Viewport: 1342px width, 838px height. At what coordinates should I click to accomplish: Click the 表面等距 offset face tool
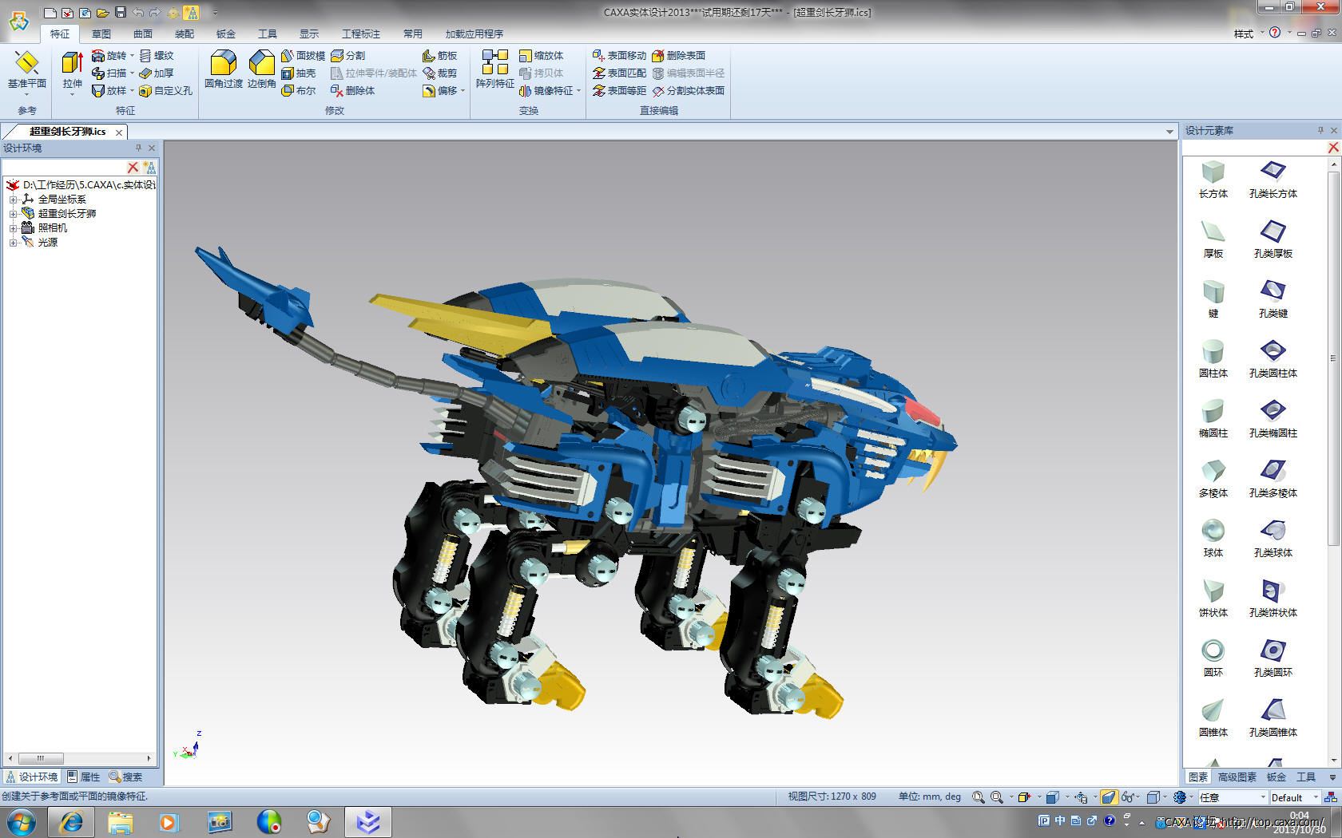619,90
